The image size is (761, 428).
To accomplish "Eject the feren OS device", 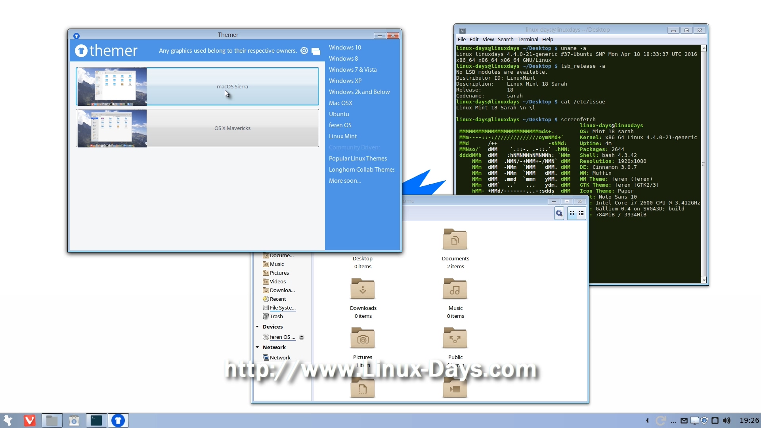I will click(x=302, y=338).
